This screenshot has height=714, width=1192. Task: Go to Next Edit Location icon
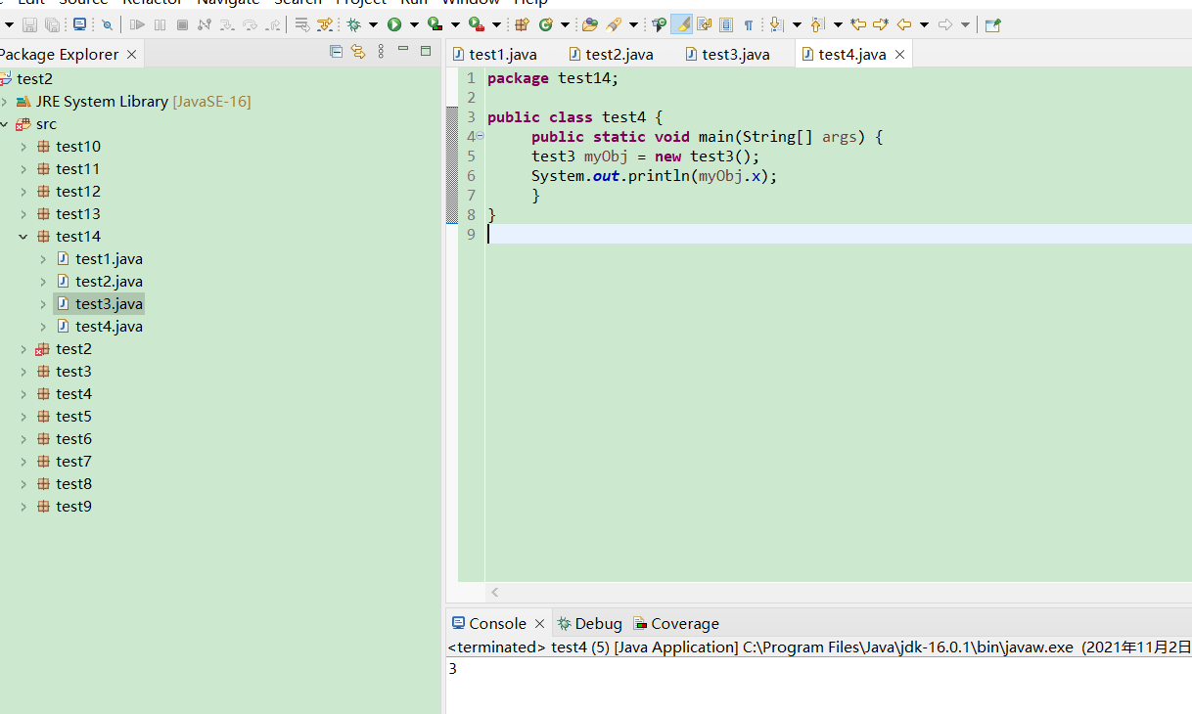[x=881, y=24]
